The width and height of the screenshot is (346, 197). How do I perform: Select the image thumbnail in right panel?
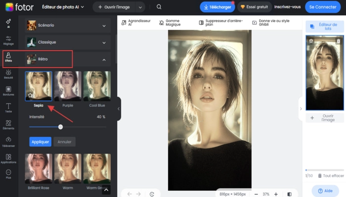[x=325, y=73]
